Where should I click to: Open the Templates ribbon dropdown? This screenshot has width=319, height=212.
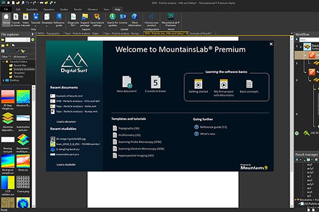47,20
